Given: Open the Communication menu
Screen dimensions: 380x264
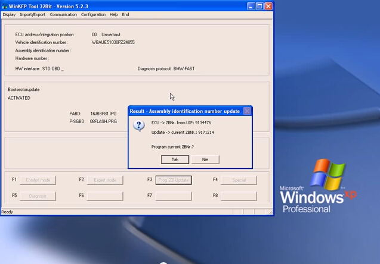Looking at the screenshot, I should click(63, 14).
